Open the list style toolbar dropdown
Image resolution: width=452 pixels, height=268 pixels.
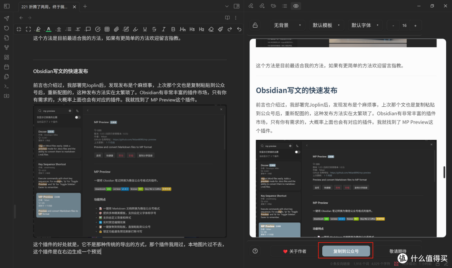pyautogui.click(x=68, y=29)
